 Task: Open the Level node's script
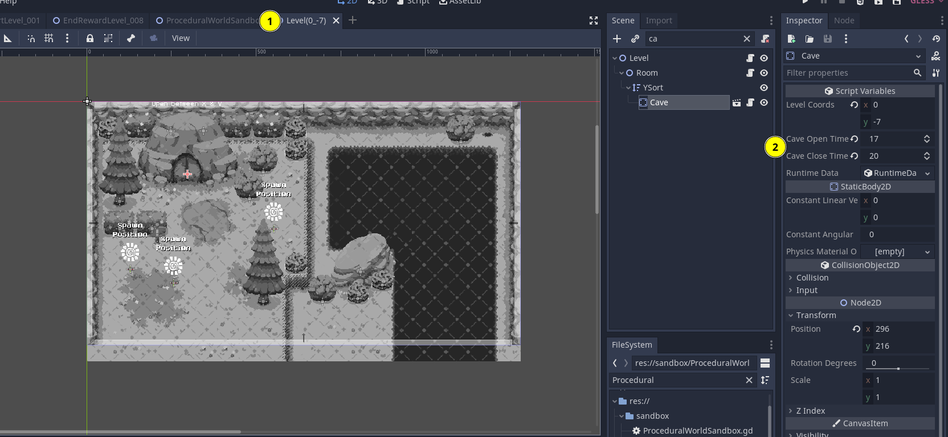click(750, 58)
